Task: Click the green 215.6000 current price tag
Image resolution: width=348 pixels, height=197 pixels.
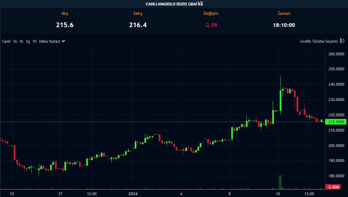Action: [x=335, y=122]
